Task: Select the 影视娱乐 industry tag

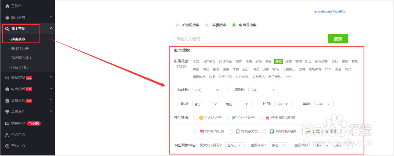Action: click(x=321, y=62)
